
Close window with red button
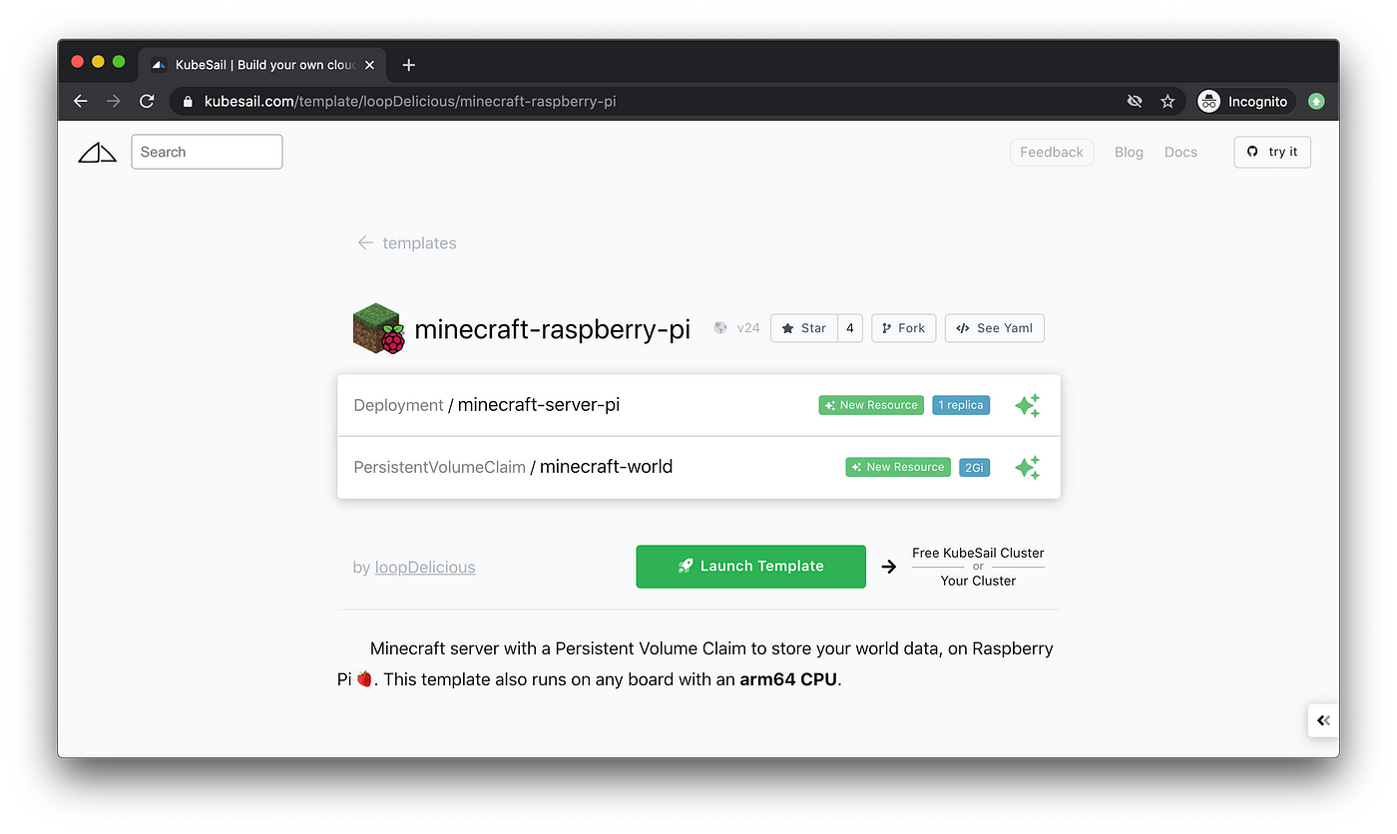78,62
